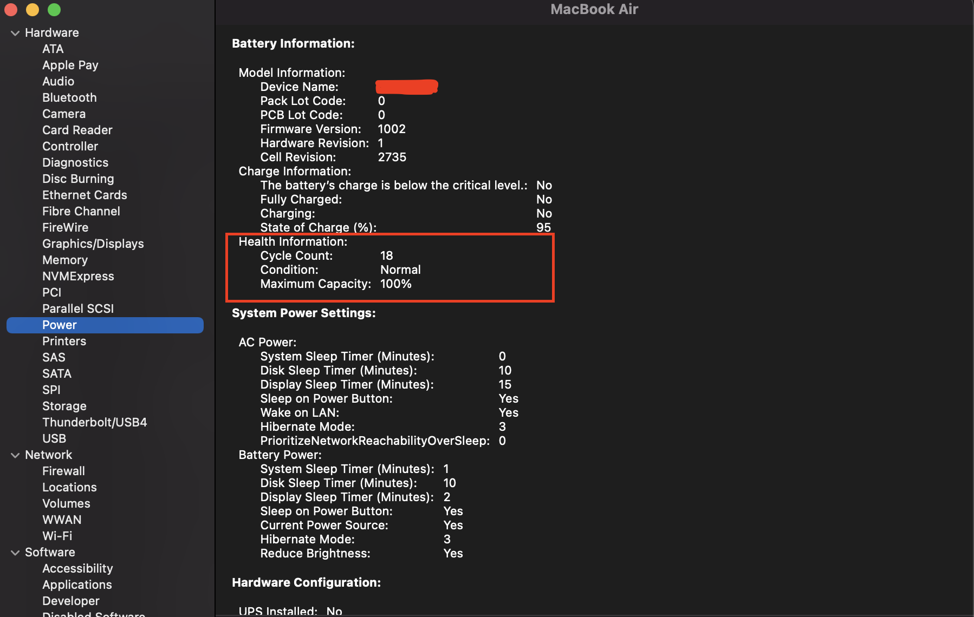Open the Locations network section

pos(69,487)
